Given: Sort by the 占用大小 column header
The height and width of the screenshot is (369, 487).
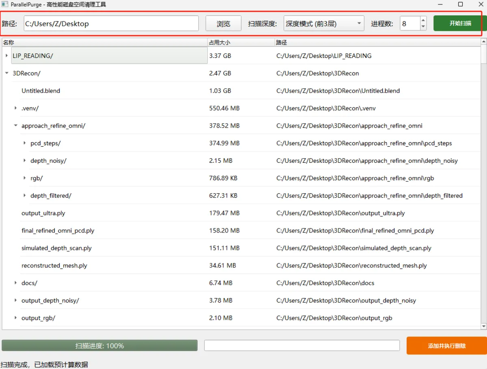Looking at the screenshot, I should [241, 42].
